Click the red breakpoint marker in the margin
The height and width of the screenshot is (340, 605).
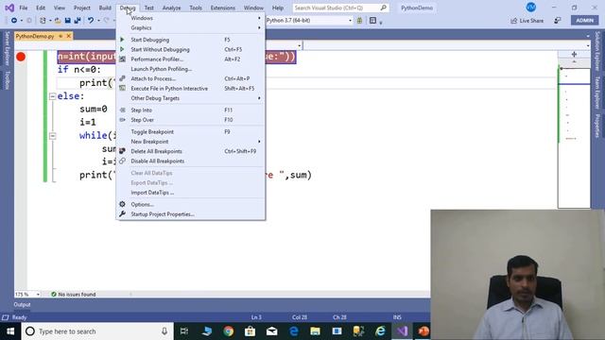pyautogui.click(x=21, y=57)
